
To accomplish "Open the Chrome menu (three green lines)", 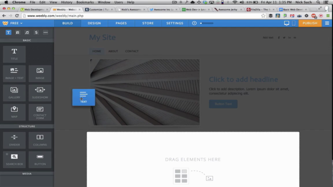I will coord(328,16).
